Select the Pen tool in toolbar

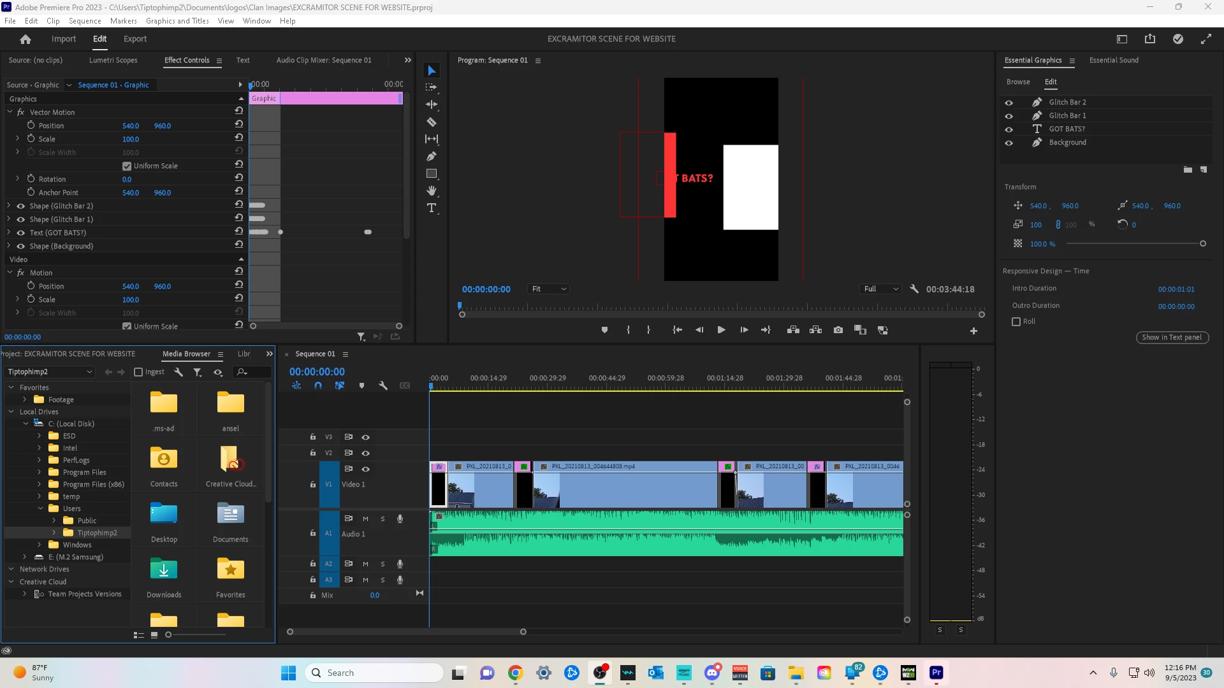[432, 156]
